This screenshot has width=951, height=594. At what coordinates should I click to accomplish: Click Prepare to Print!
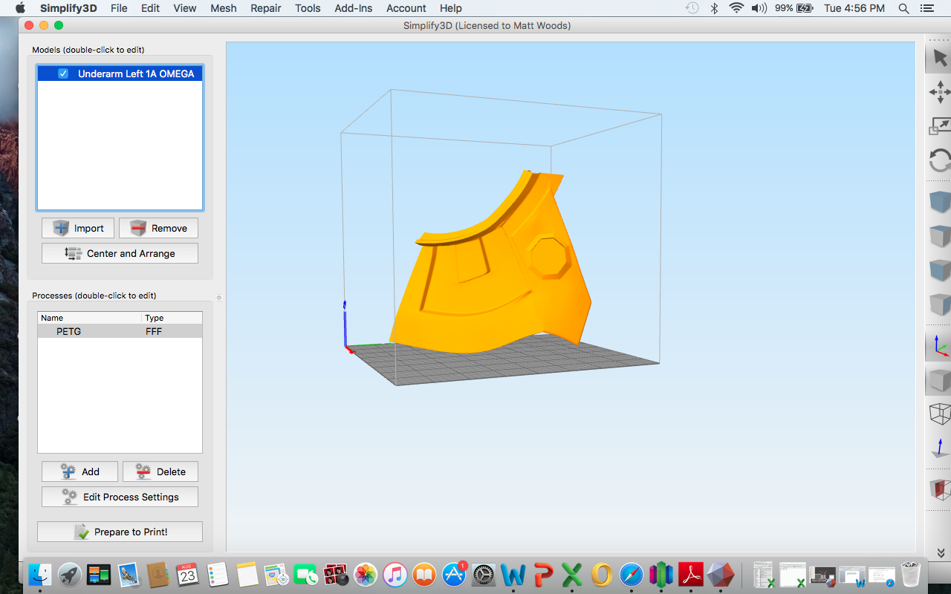click(x=120, y=532)
